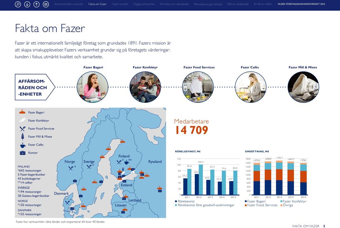
Task: Click the Omsättning, M€ chart title
Action: point(257,151)
